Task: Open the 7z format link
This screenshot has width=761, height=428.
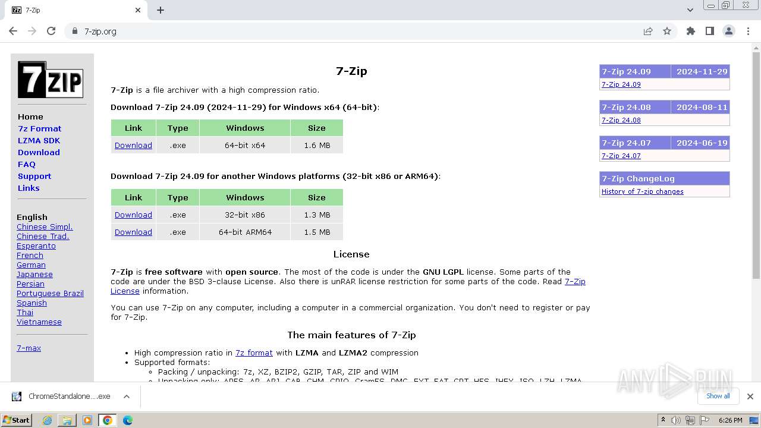Action: [254, 353]
